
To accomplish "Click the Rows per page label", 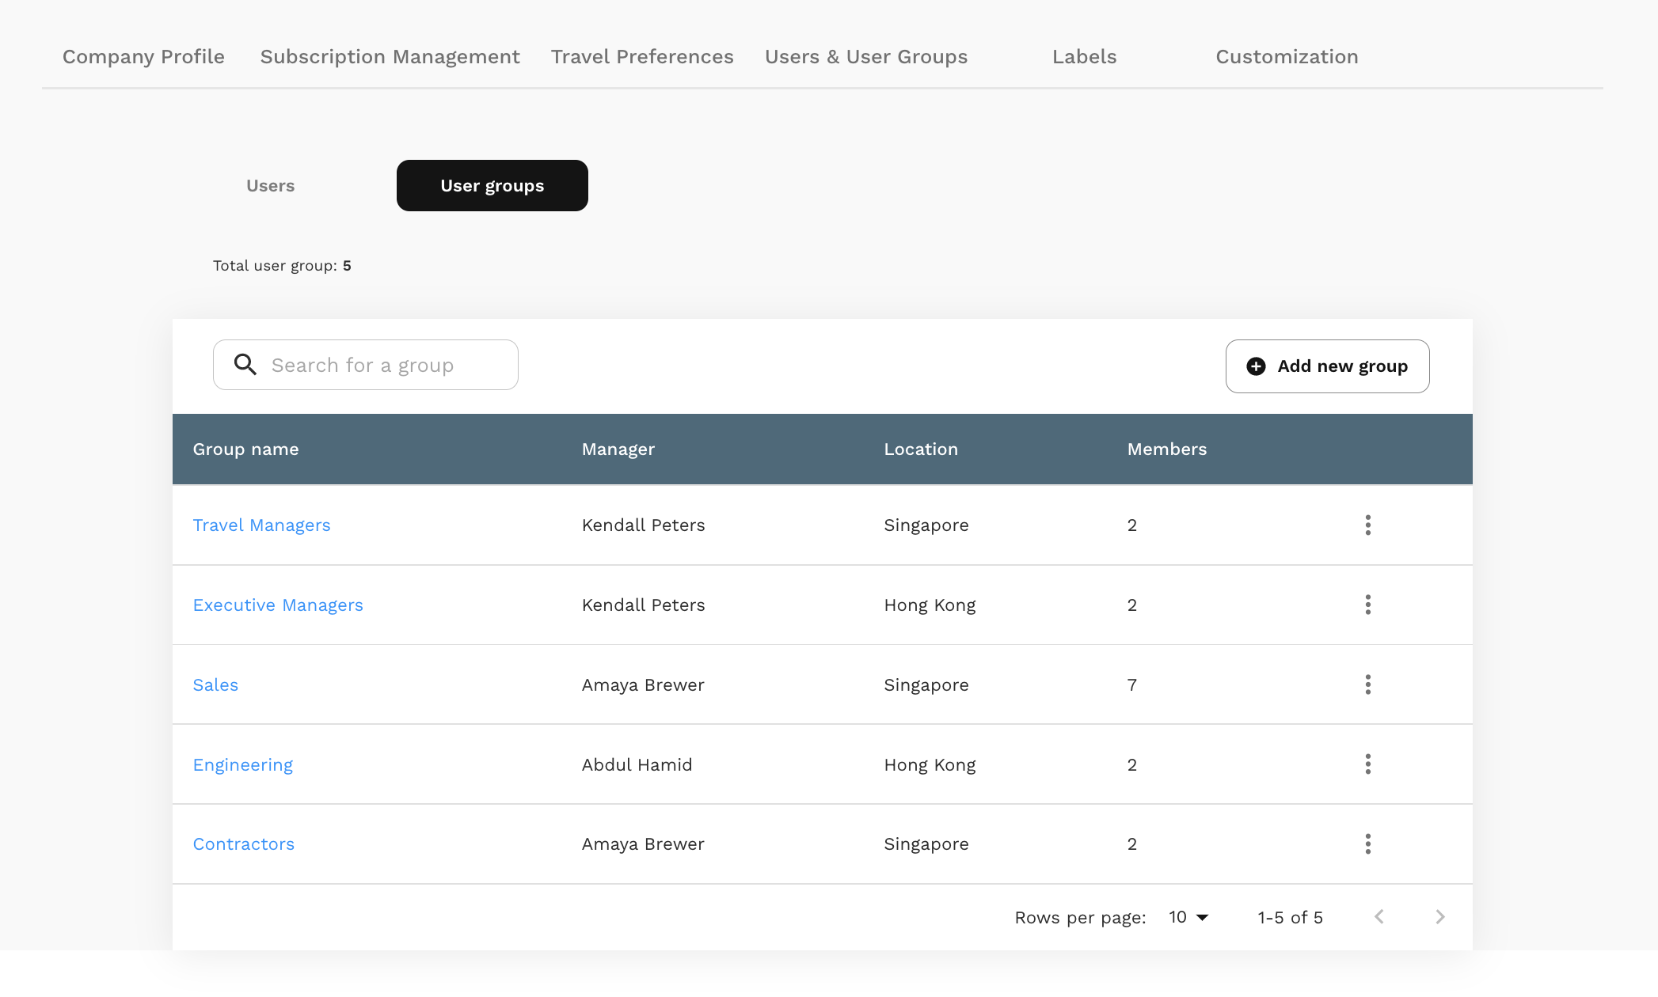I will [x=1080, y=918].
